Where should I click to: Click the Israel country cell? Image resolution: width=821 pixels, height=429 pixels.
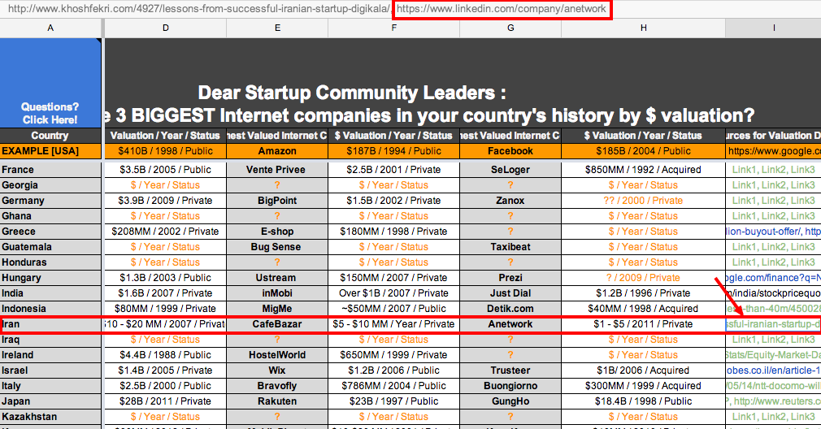[x=50, y=370]
